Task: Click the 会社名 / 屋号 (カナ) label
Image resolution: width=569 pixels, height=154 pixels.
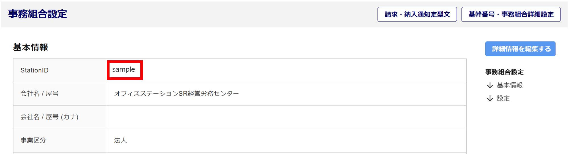Action: tap(49, 117)
